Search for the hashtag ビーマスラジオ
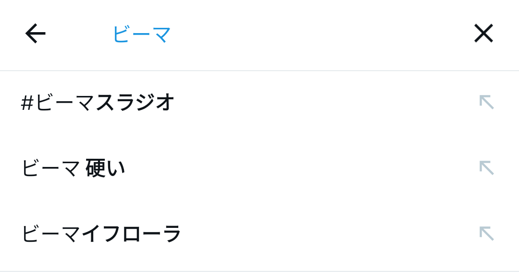The height and width of the screenshot is (272, 519). 98,102
